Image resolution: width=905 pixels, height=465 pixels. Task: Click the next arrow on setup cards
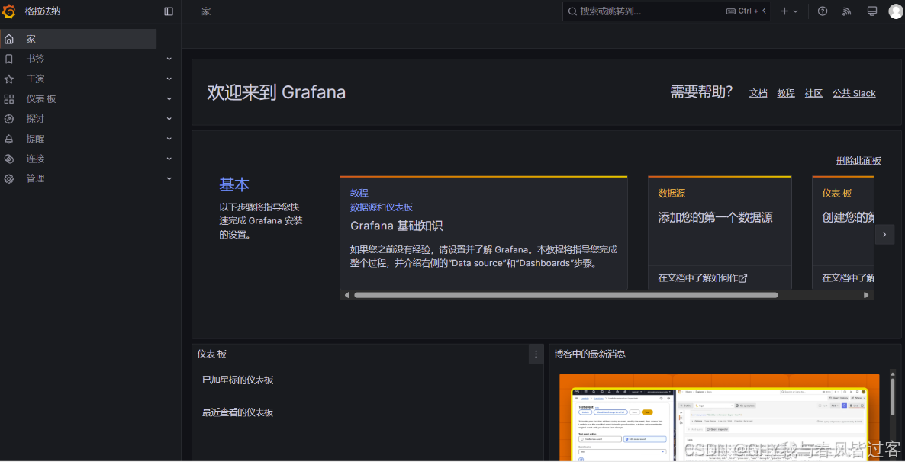[x=884, y=234]
